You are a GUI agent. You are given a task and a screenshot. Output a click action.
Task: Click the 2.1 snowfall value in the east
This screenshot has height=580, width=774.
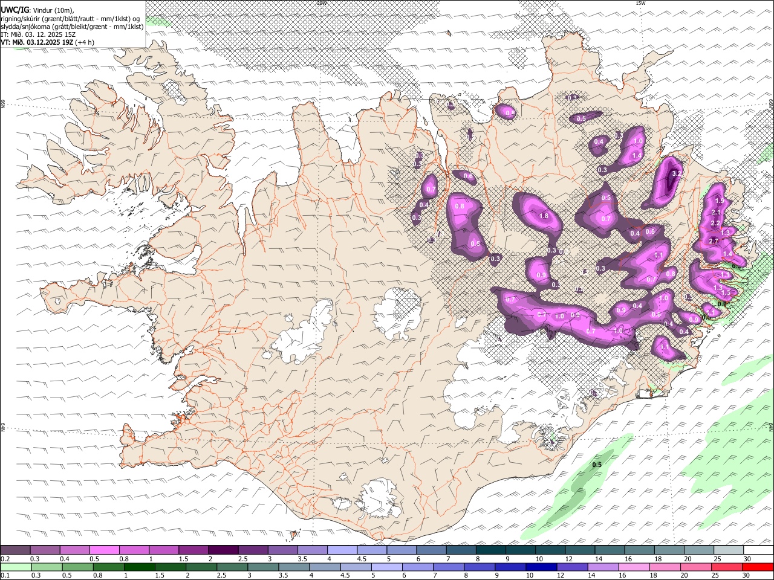coord(717,212)
